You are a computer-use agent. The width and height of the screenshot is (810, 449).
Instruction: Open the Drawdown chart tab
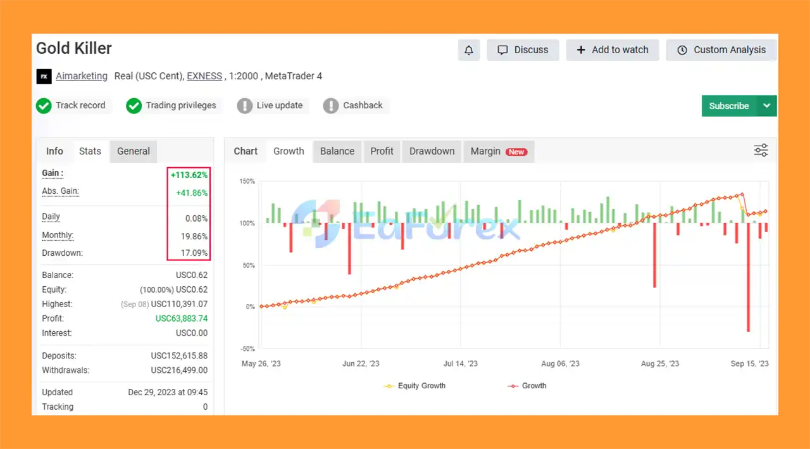pos(432,151)
